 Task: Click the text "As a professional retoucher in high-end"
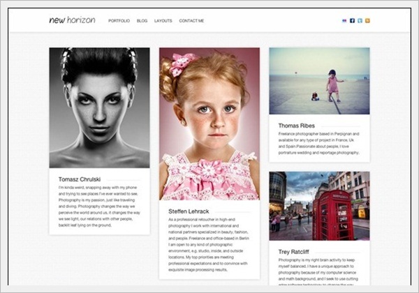[202, 220]
